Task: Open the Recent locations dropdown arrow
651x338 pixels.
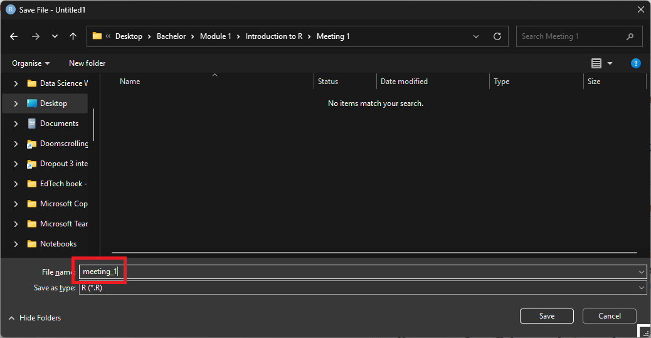Action: tap(55, 36)
